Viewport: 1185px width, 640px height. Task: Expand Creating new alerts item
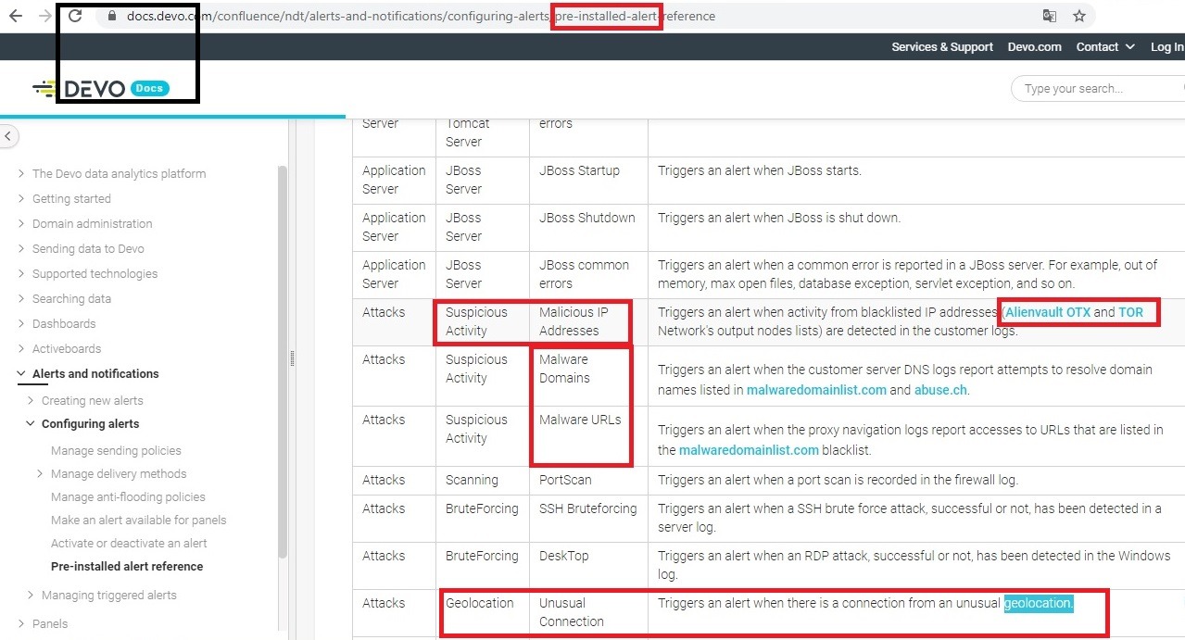pos(32,400)
